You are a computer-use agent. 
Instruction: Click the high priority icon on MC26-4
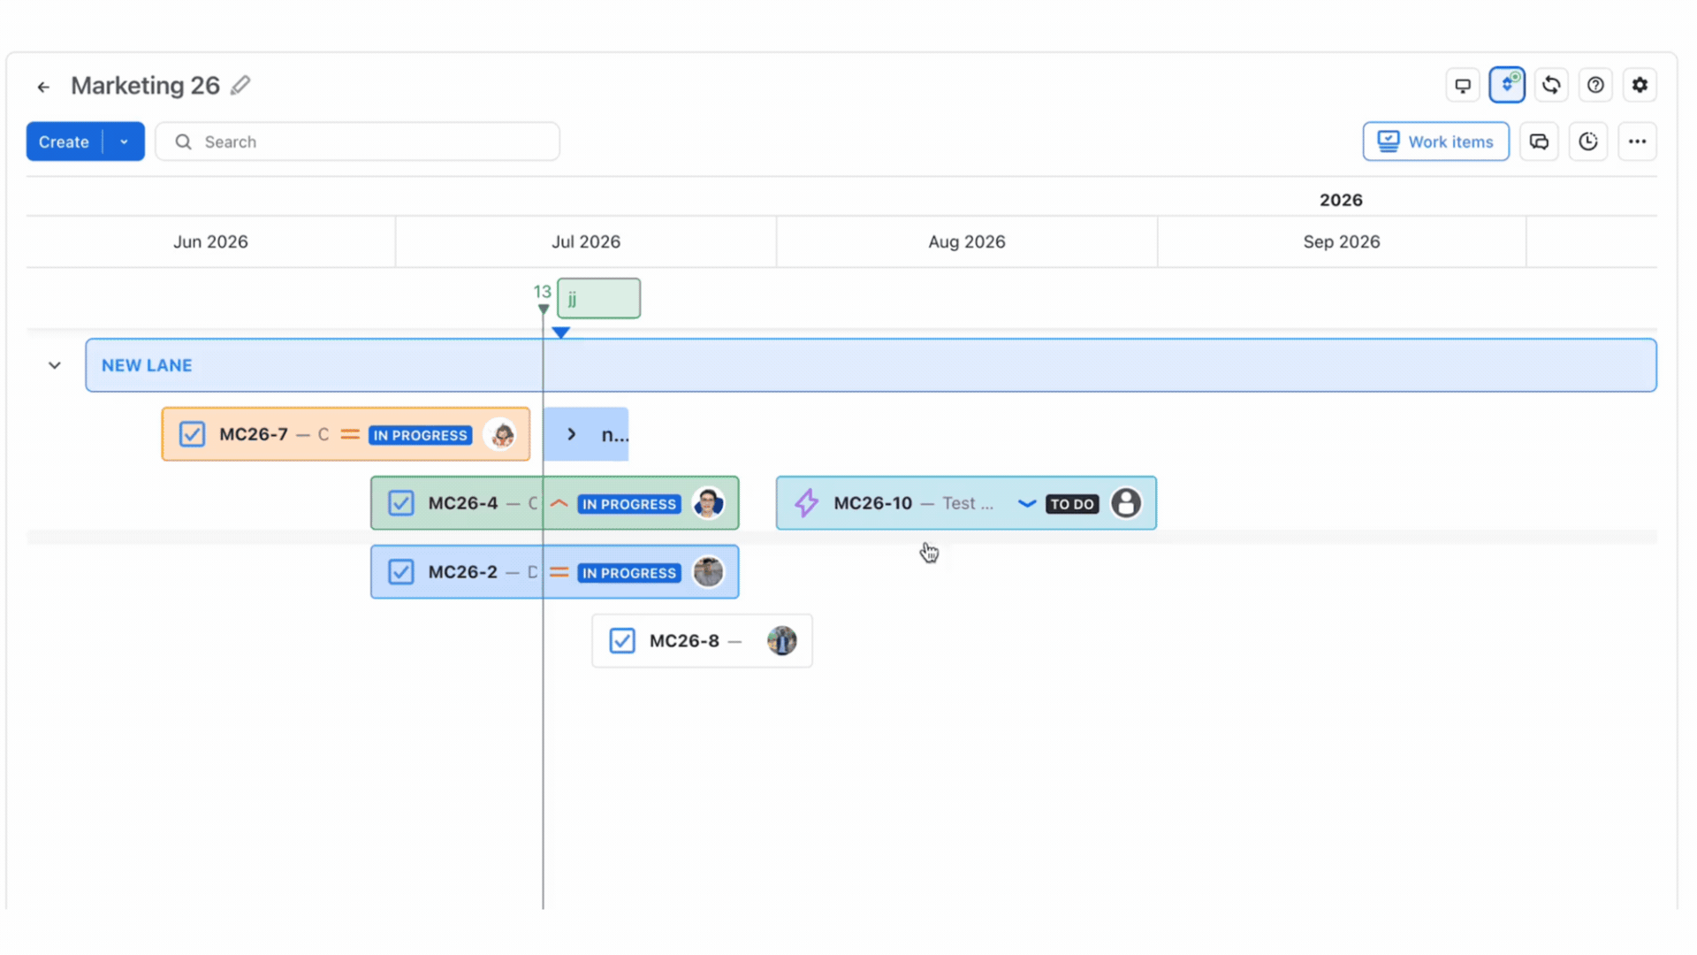[x=559, y=503]
